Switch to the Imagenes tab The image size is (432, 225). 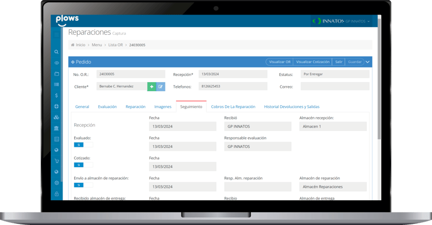(163, 107)
